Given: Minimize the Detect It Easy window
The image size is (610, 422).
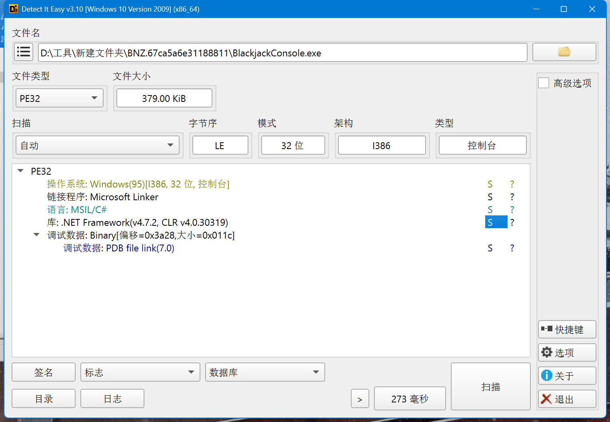Looking at the screenshot, I should [x=536, y=9].
